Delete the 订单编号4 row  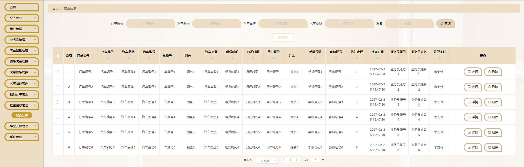(x=493, y=117)
